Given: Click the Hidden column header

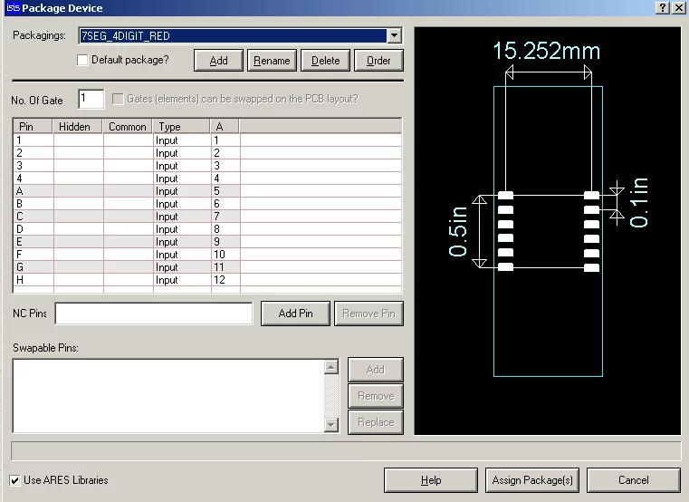Looking at the screenshot, I should click(77, 127).
